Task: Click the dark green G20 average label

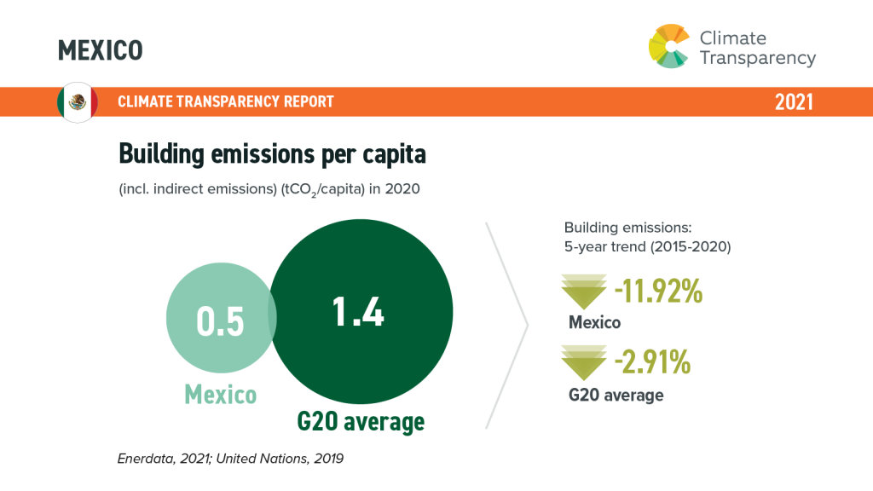Action: pos(360,421)
